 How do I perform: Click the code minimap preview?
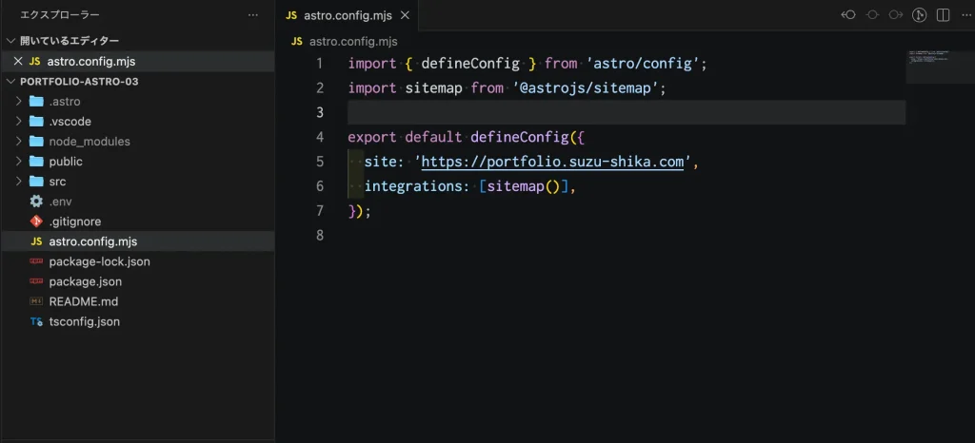coord(940,67)
